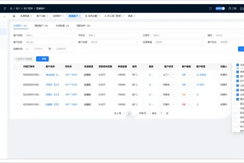This screenshot has height=163, width=244.
Task: Enter fullscreen with the top bar icon
Action: tap(210, 8)
